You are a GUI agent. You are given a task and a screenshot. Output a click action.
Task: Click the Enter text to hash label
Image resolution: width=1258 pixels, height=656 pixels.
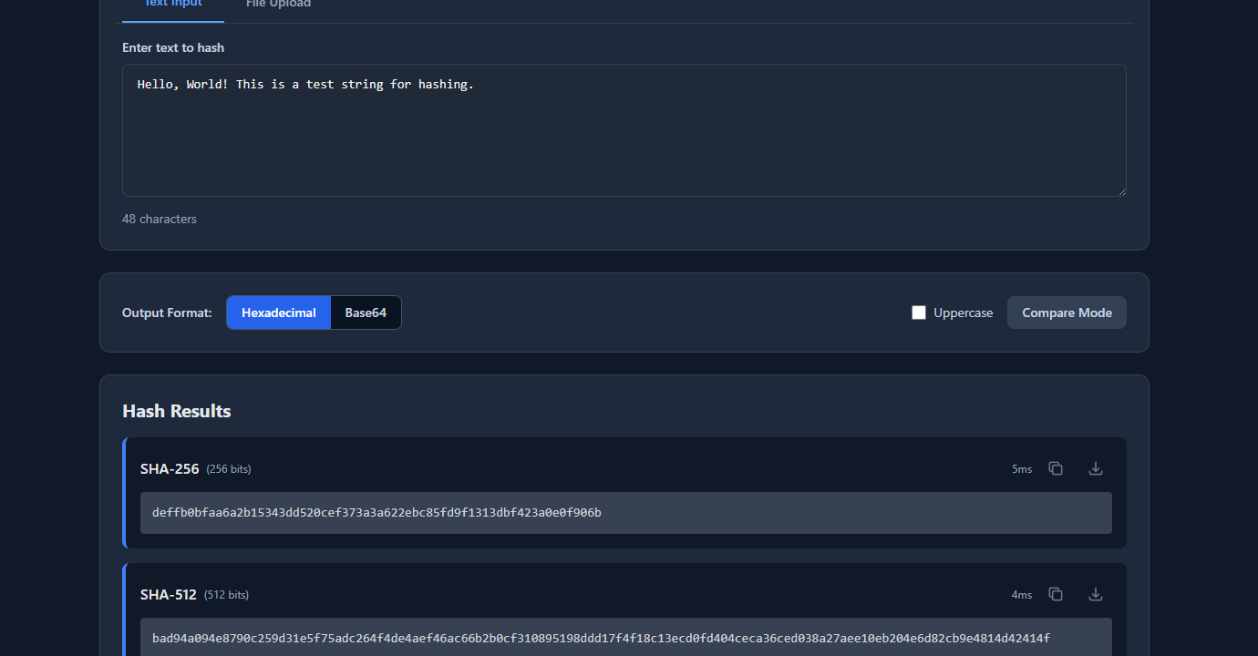click(173, 47)
